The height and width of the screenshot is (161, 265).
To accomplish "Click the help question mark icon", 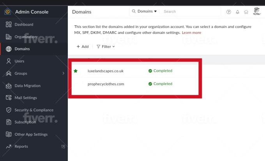I will 229,12.
